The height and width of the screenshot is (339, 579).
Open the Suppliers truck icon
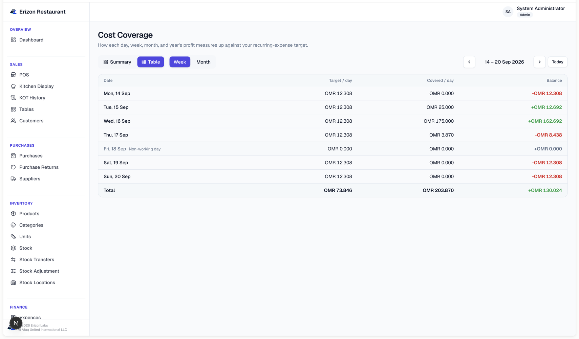(13, 179)
